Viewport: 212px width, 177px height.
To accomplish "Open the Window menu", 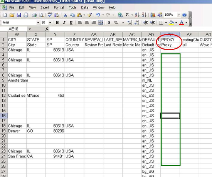I will point(99,8).
